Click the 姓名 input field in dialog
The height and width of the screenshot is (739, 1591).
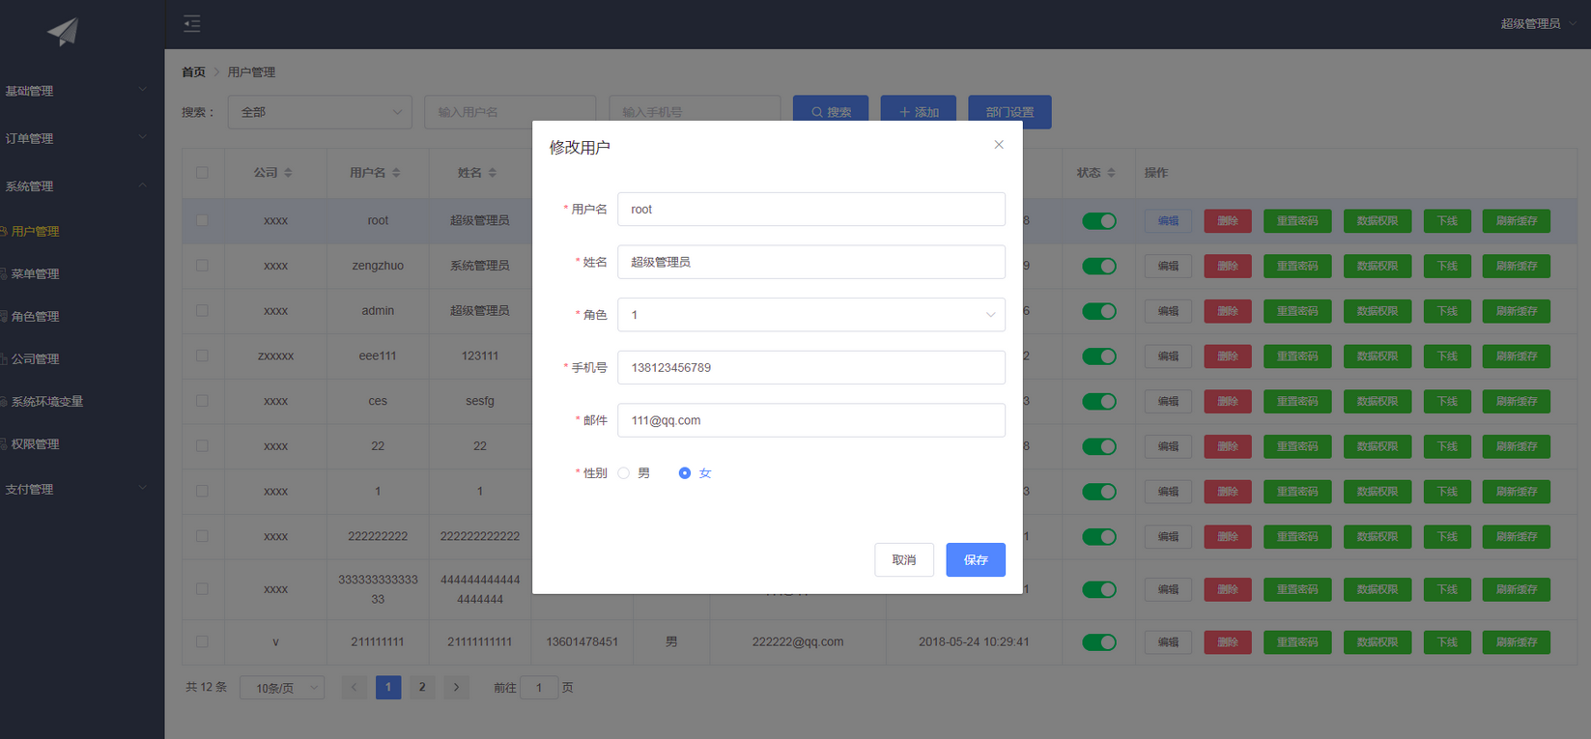point(811,262)
